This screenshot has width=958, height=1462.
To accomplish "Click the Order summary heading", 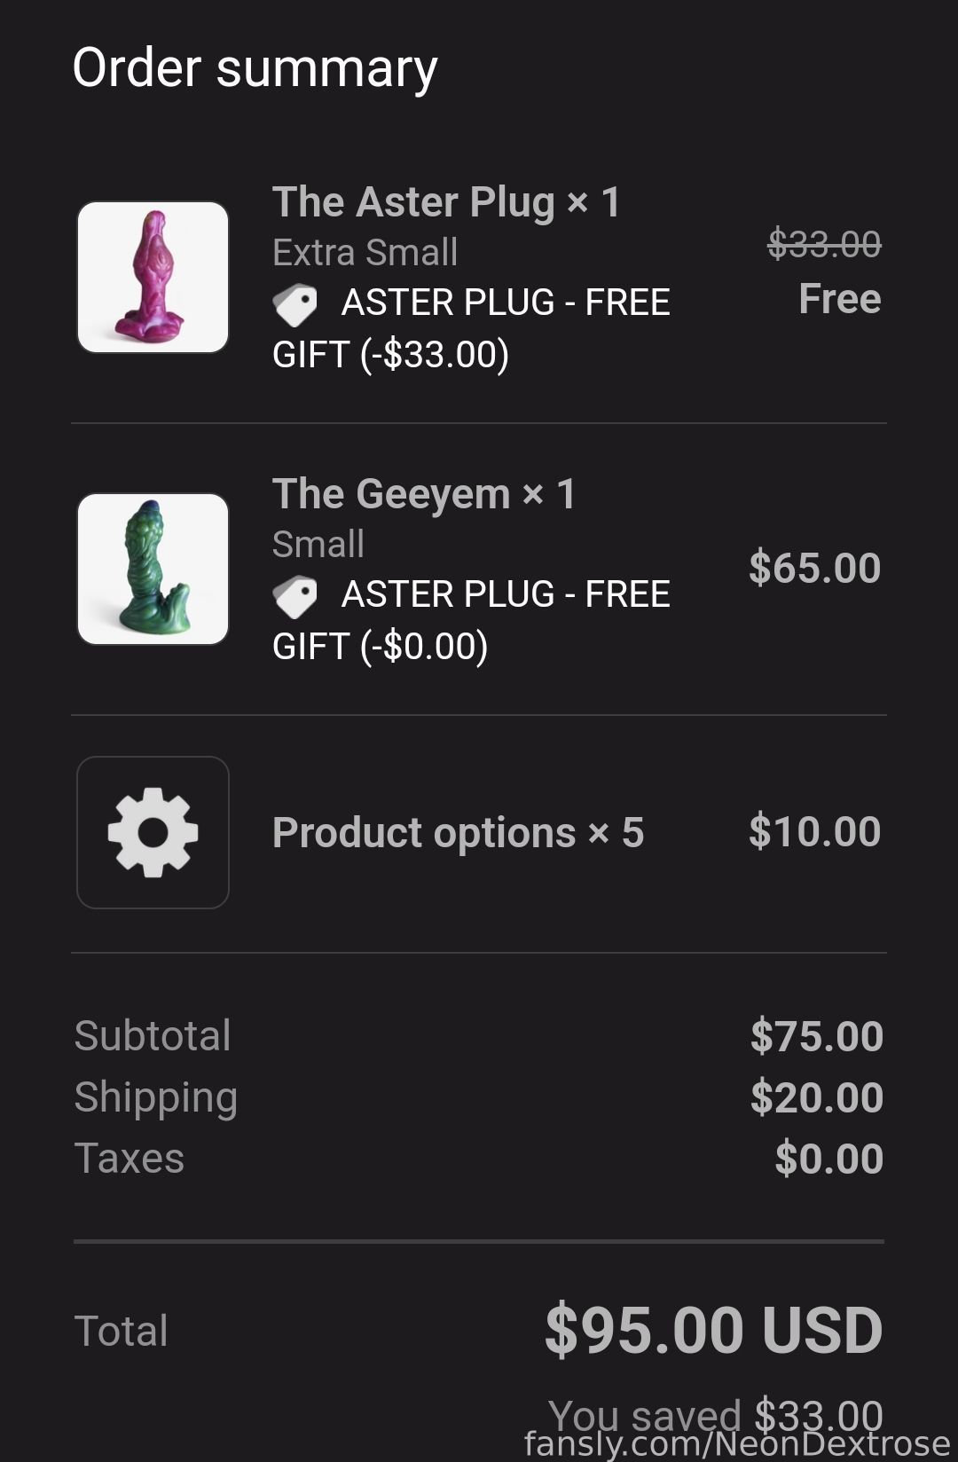I will click(x=255, y=68).
